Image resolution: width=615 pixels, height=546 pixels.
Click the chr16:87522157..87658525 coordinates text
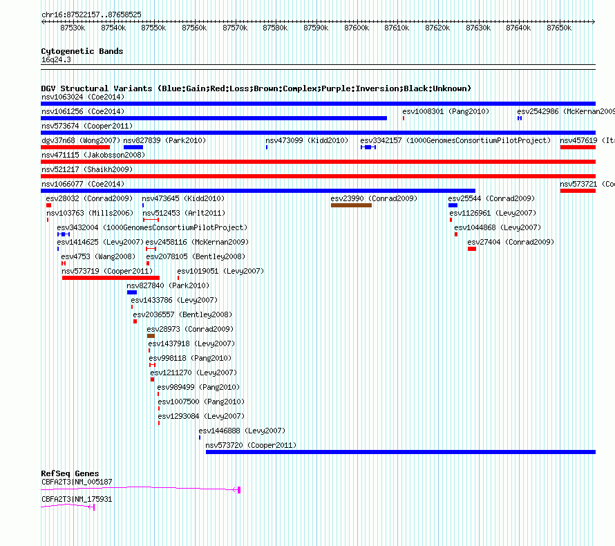(x=91, y=15)
